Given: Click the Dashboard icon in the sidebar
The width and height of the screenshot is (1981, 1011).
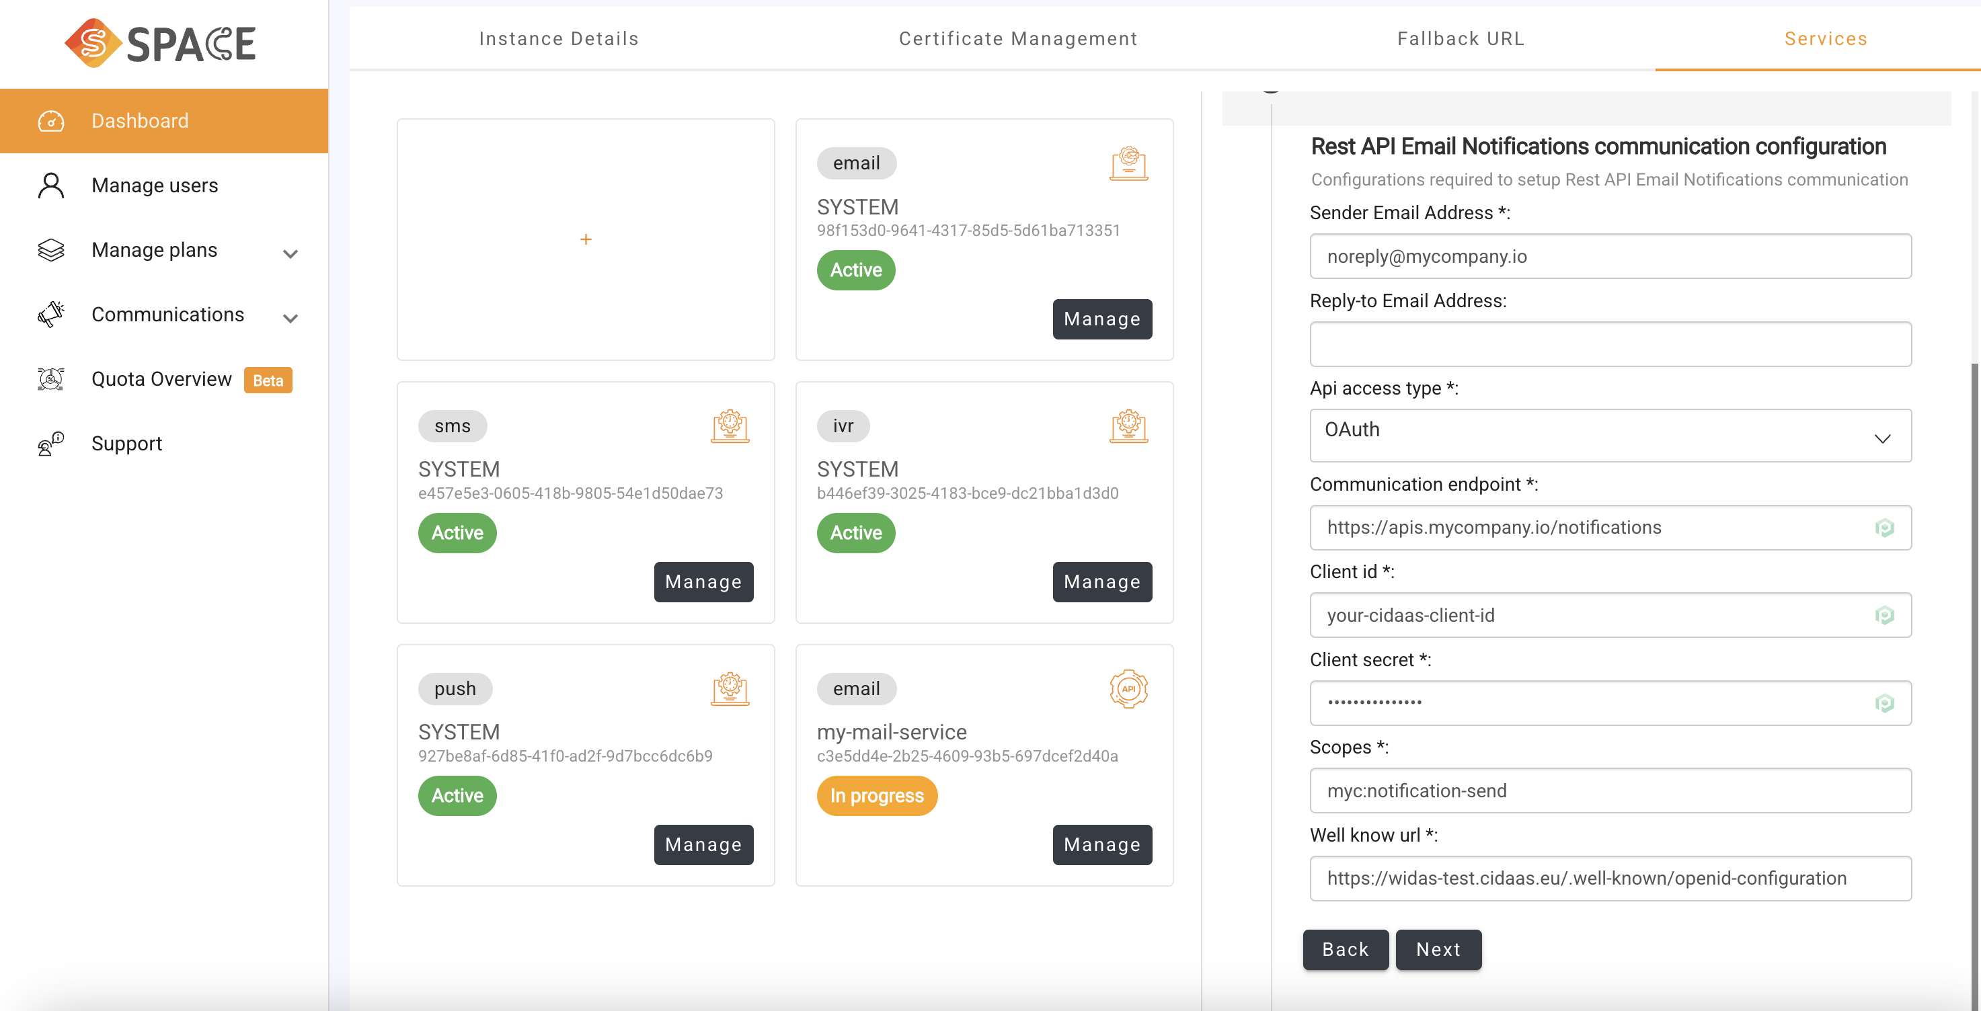Looking at the screenshot, I should [50, 121].
